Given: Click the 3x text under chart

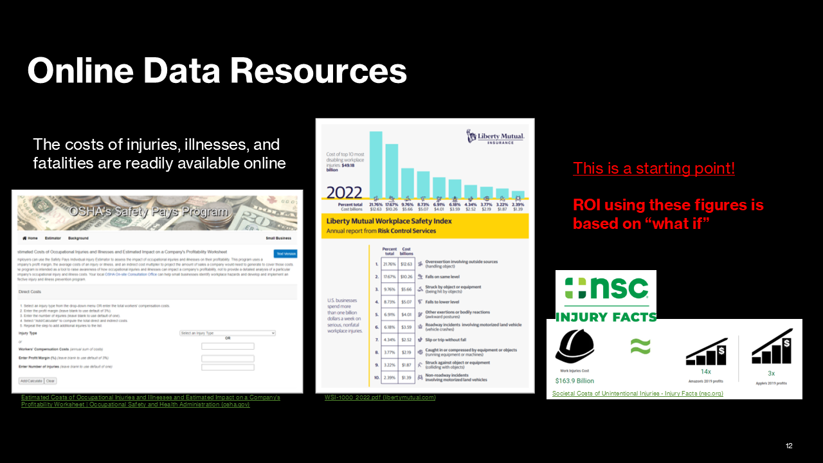Looking at the screenshot, I should (771, 373).
